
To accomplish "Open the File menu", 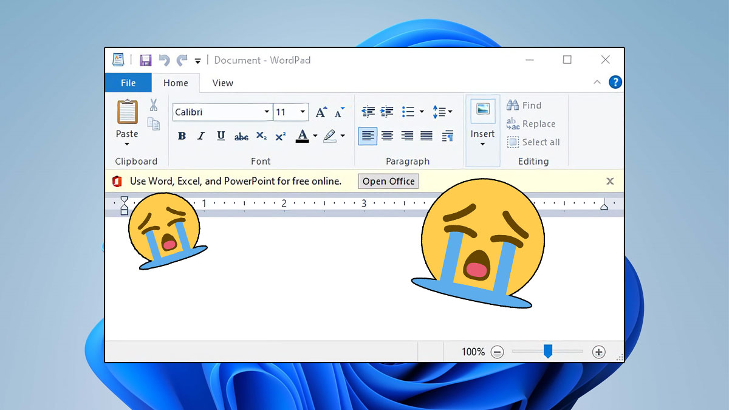I will point(128,83).
